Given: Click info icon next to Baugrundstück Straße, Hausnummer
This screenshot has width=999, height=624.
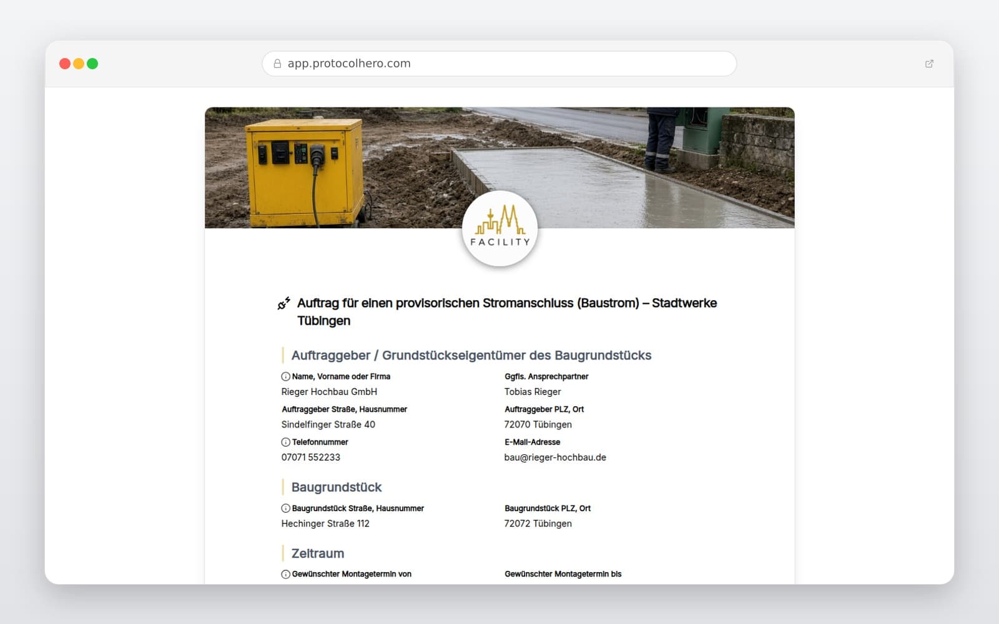Looking at the screenshot, I should [285, 508].
